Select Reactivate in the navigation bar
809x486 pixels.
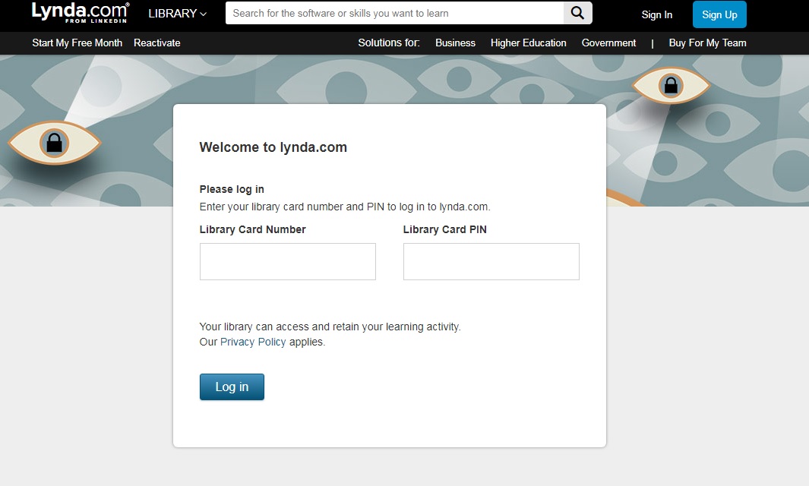point(156,43)
